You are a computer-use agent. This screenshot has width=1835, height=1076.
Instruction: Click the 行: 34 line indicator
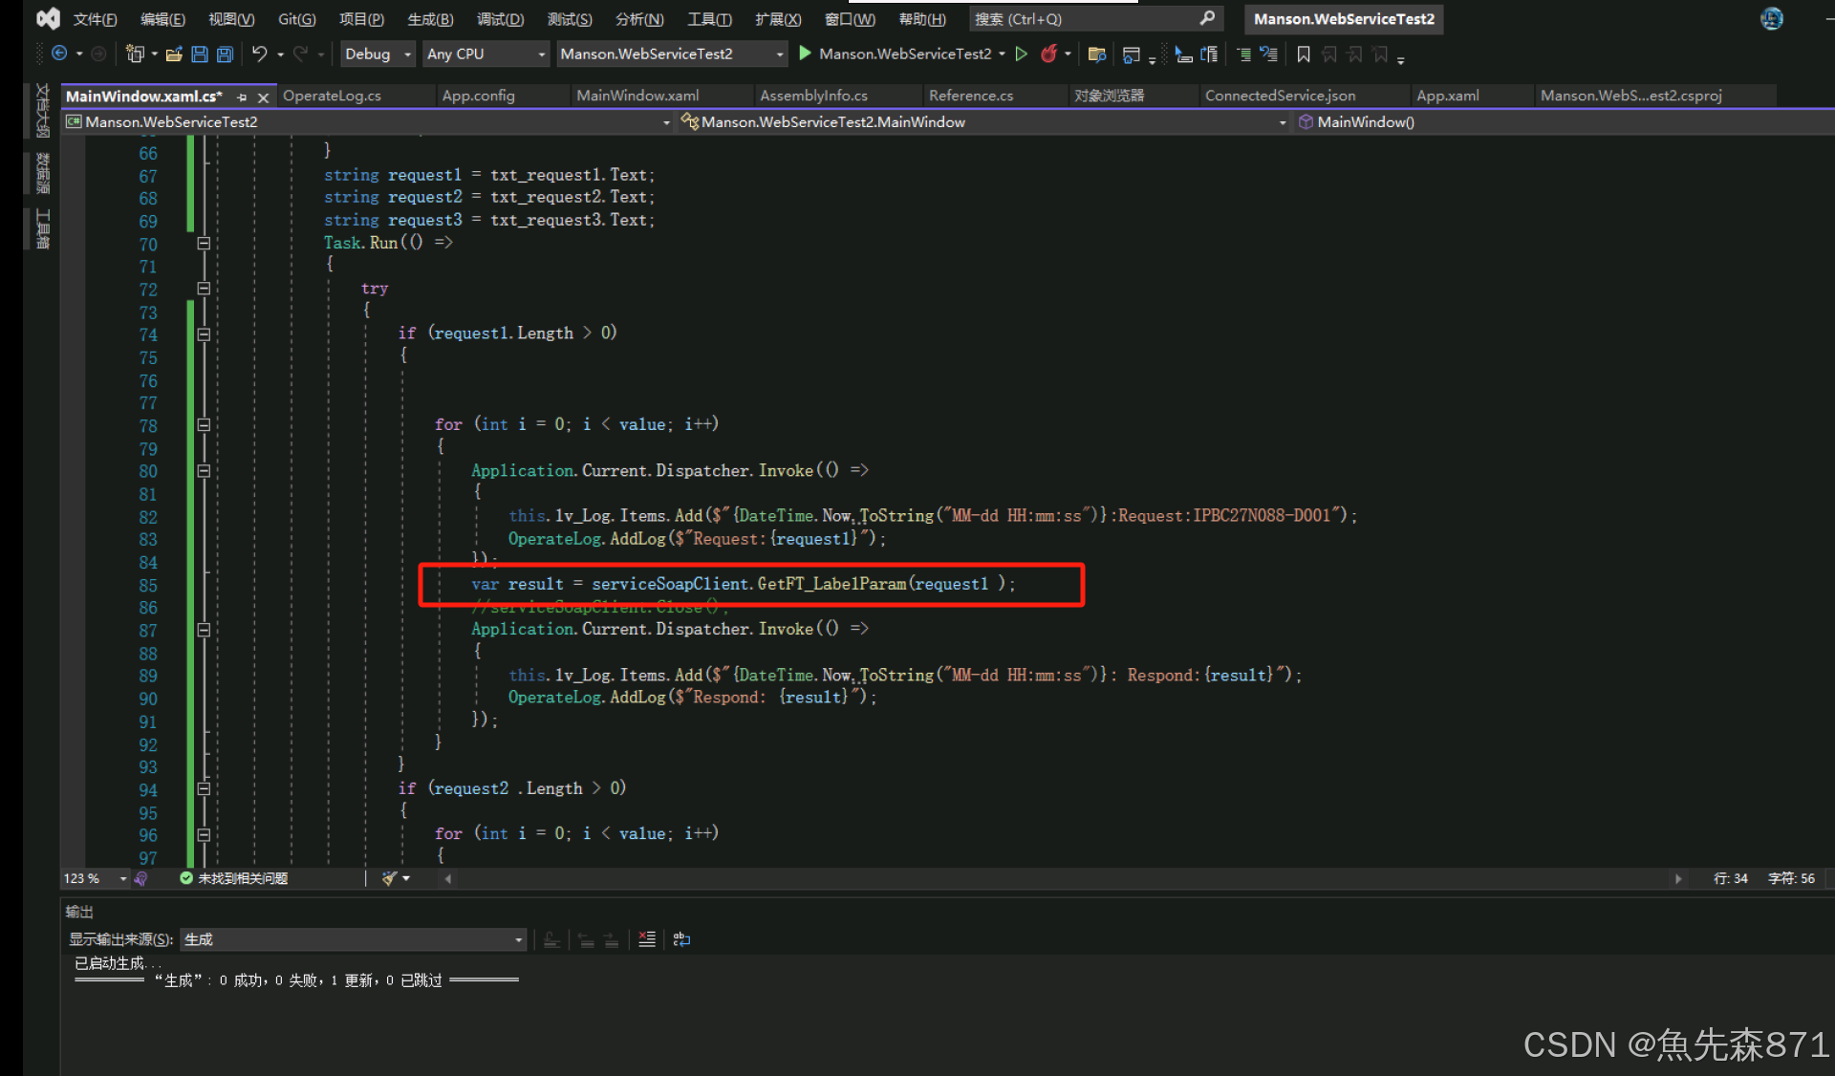(1730, 878)
